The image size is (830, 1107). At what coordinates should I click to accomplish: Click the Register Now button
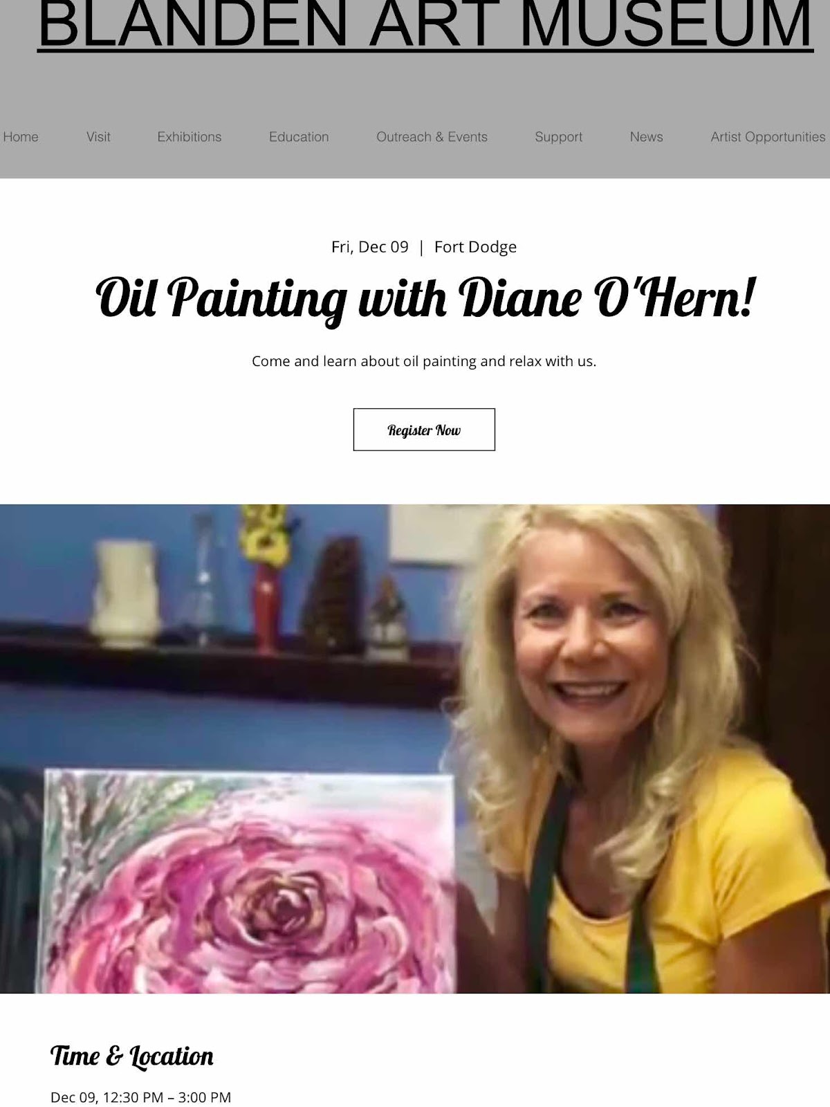(x=424, y=430)
